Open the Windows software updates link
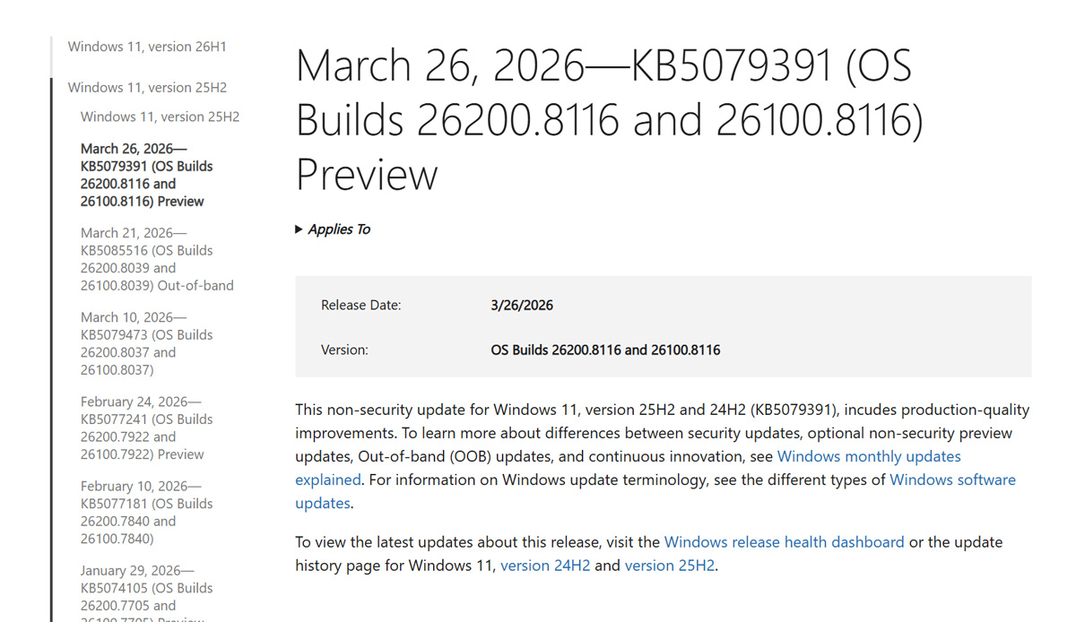 pos(952,479)
